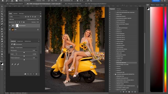
Task: Collapse the 'ЭКШЕНЫ ДОМАШНЯЯ ОБРАБОТКА' action set
Action: pyautogui.click(x=114, y=74)
